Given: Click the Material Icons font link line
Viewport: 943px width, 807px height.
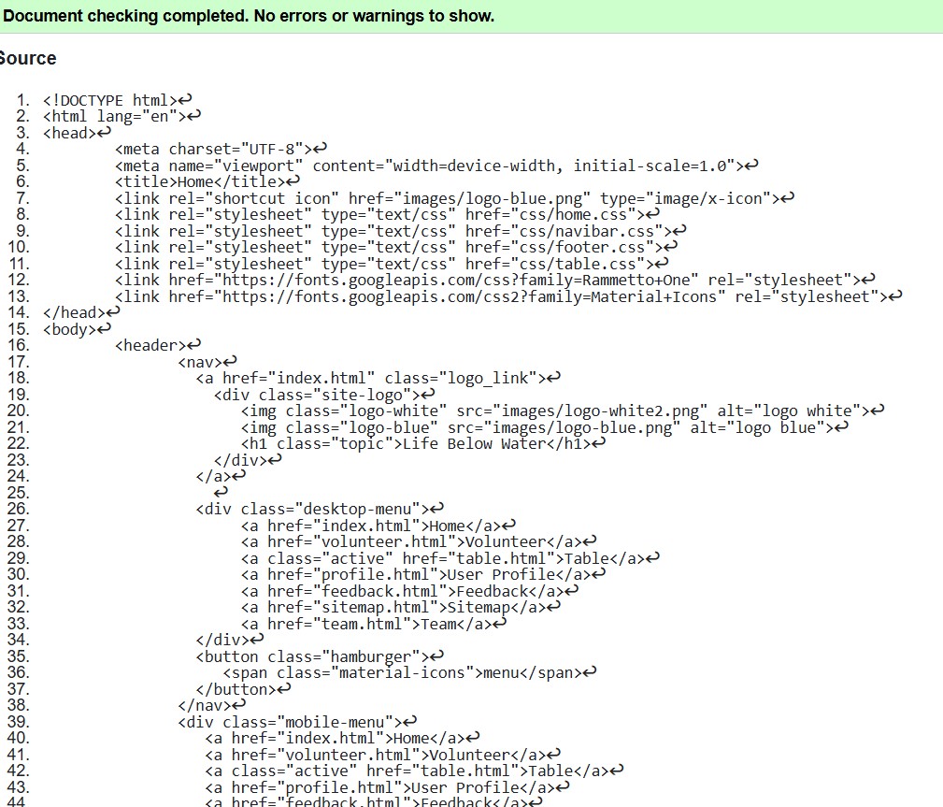Looking at the screenshot, I should 500,296.
